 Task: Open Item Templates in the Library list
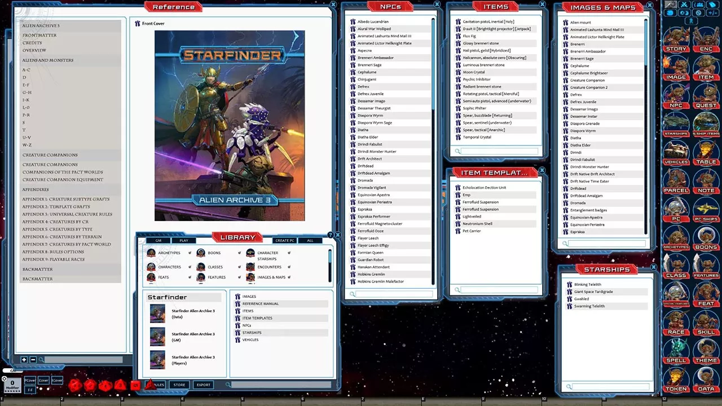[281, 318]
